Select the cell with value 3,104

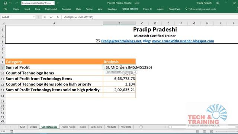(119, 84)
